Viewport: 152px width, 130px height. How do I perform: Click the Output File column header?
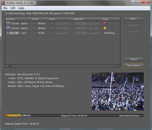pos(87,19)
